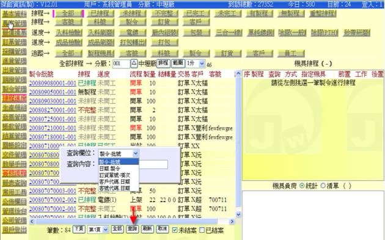Click the left arrow of the horizontal scrollbar
This screenshot has height=240, width=385.
click(32, 222)
